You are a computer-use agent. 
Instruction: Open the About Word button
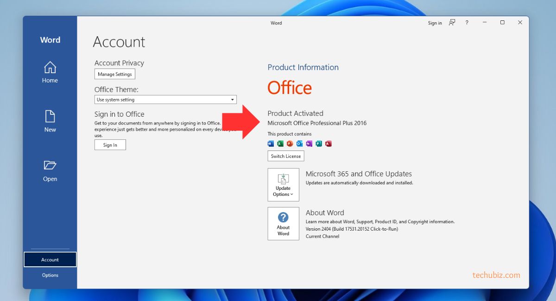pyautogui.click(x=283, y=224)
